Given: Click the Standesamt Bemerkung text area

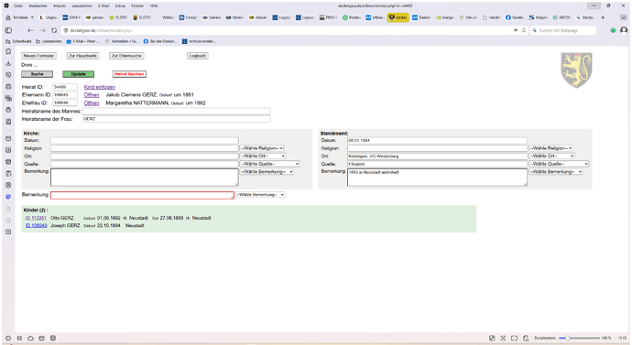Looking at the screenshot, I should pyautogui.click(x=437, y=178).
